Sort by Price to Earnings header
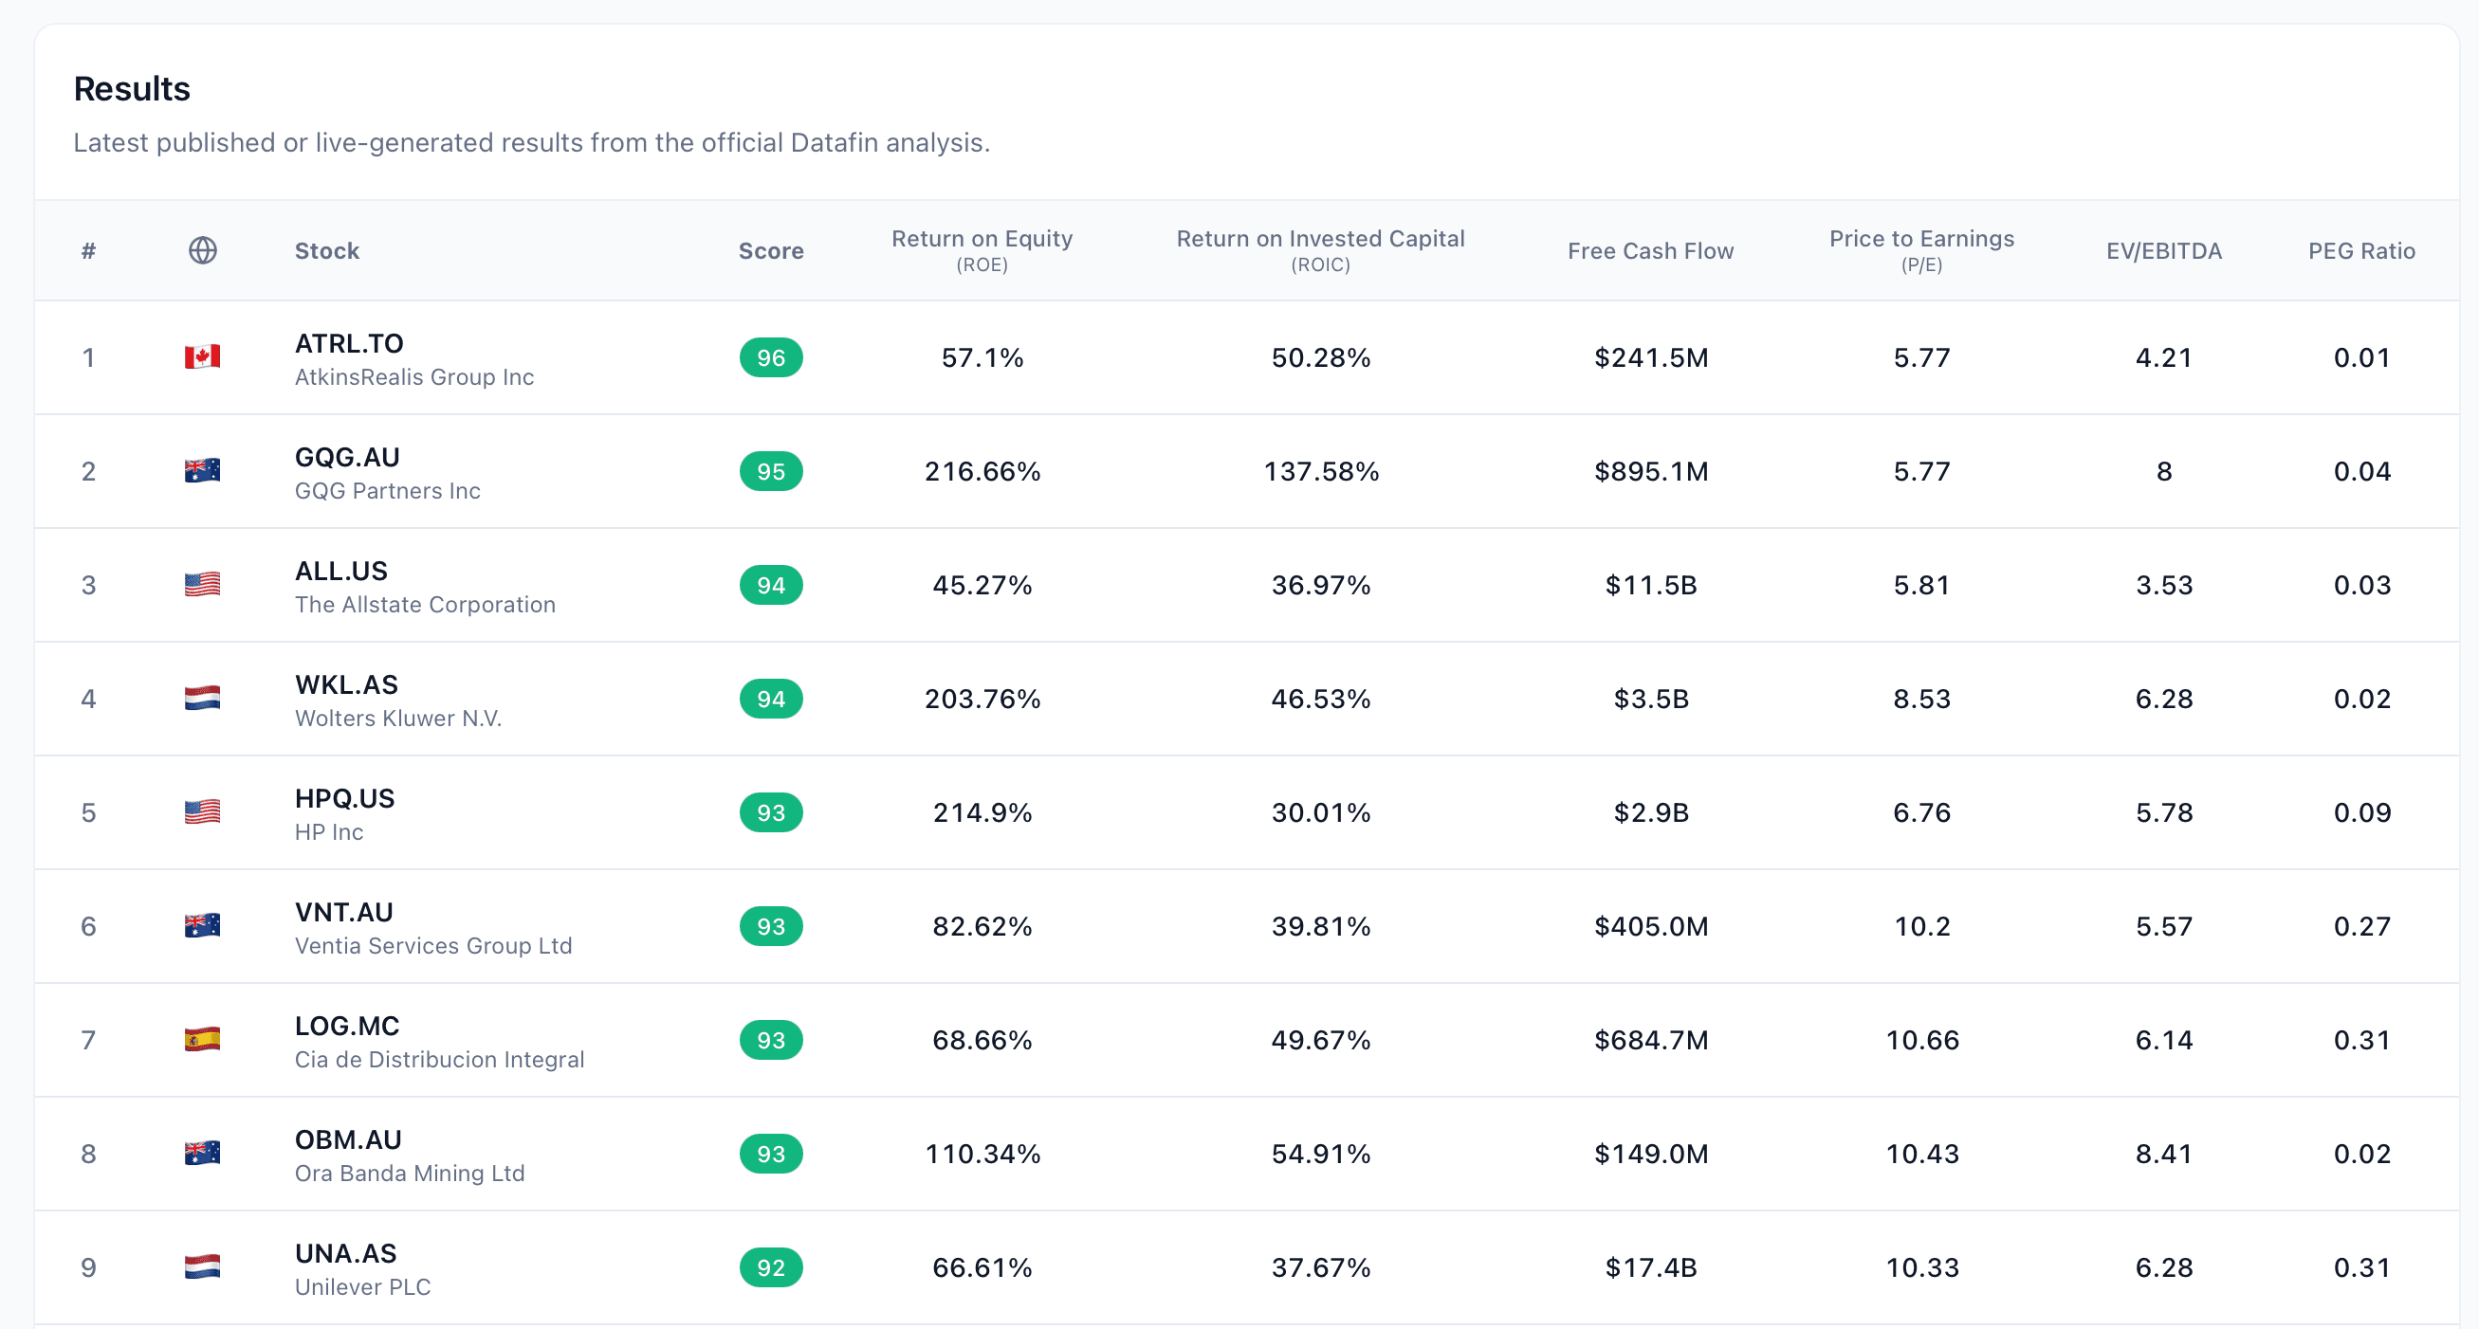This screenshot has height=1329, width=2479. (1921, 250)
